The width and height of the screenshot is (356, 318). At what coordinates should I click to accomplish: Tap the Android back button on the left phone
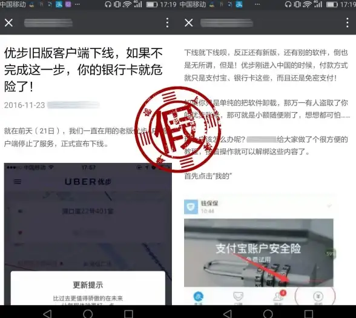[47, 314]
